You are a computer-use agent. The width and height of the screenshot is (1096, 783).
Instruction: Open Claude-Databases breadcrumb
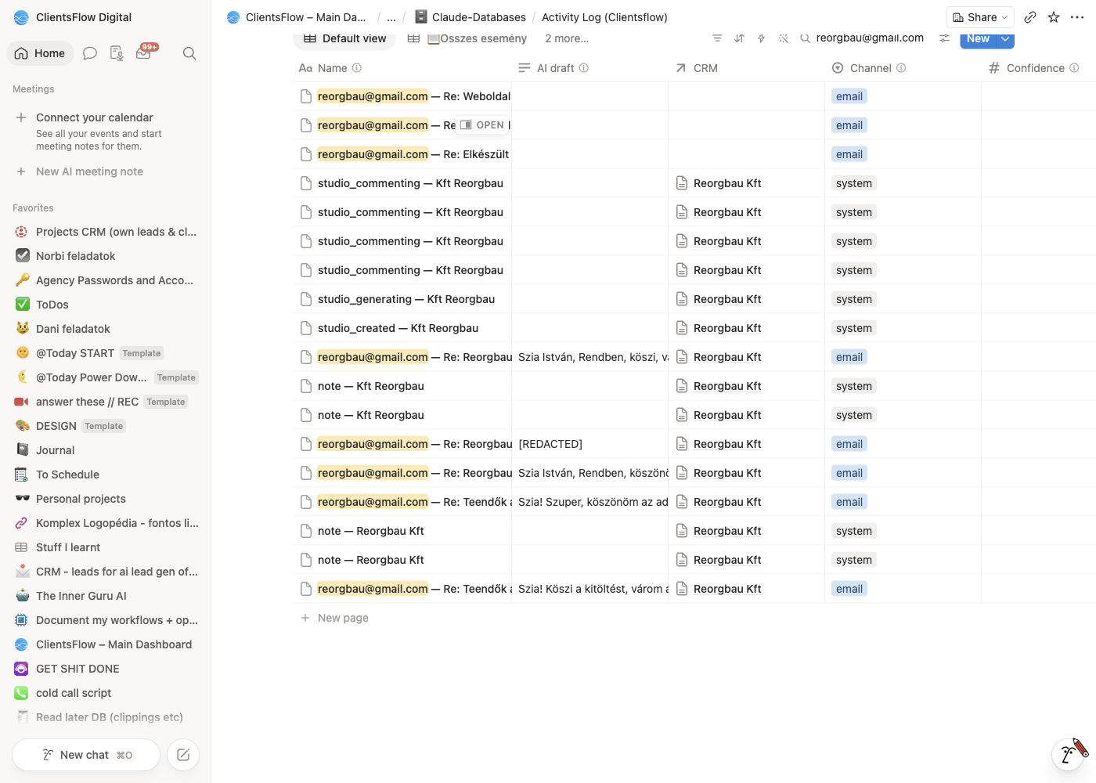[x=470, y=17]
